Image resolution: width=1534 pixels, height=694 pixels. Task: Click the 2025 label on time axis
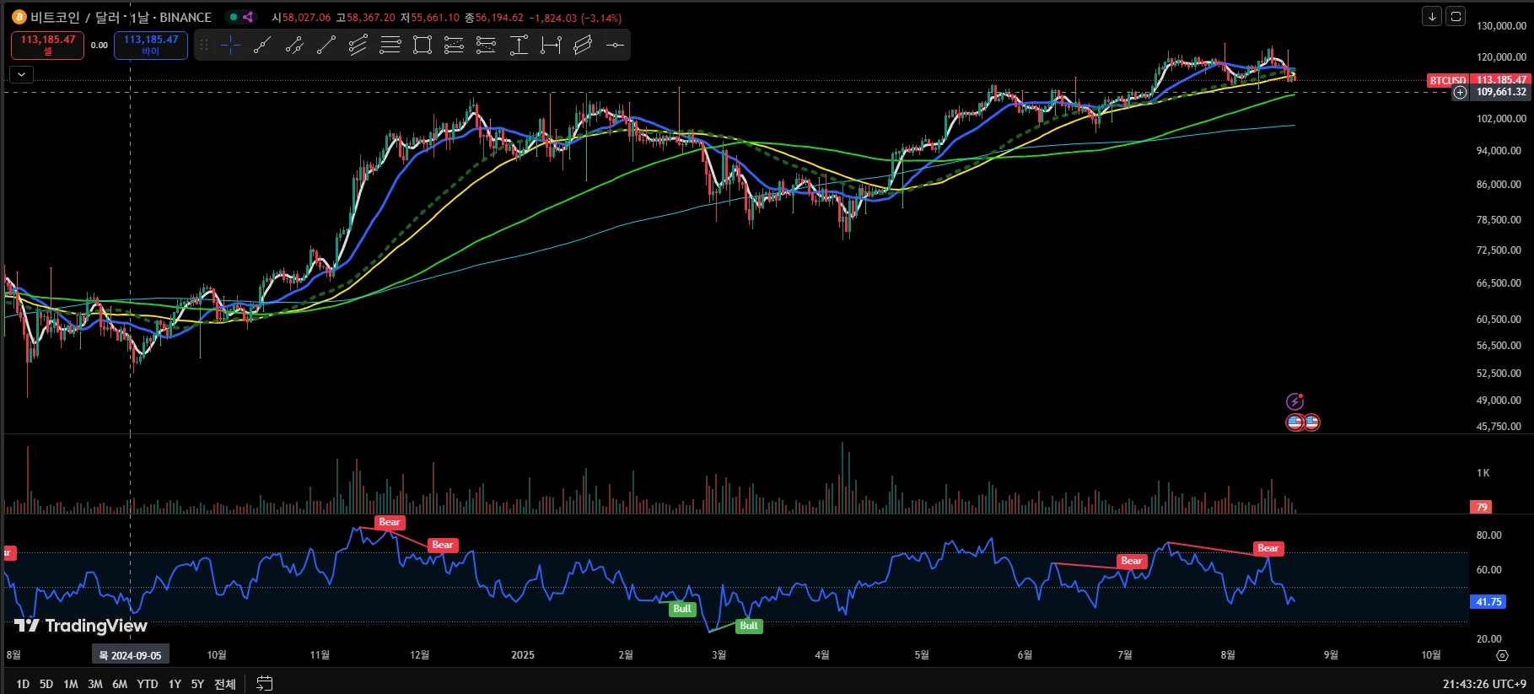pos(523,655)
